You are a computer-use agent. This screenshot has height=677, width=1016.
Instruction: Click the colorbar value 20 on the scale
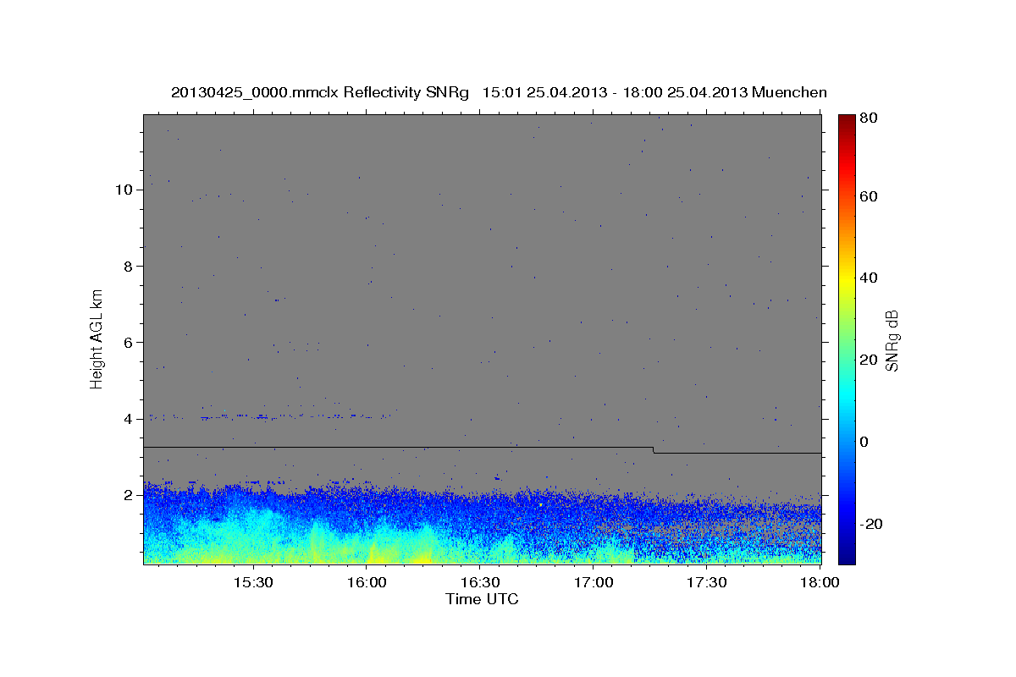(x=869, y=360)
